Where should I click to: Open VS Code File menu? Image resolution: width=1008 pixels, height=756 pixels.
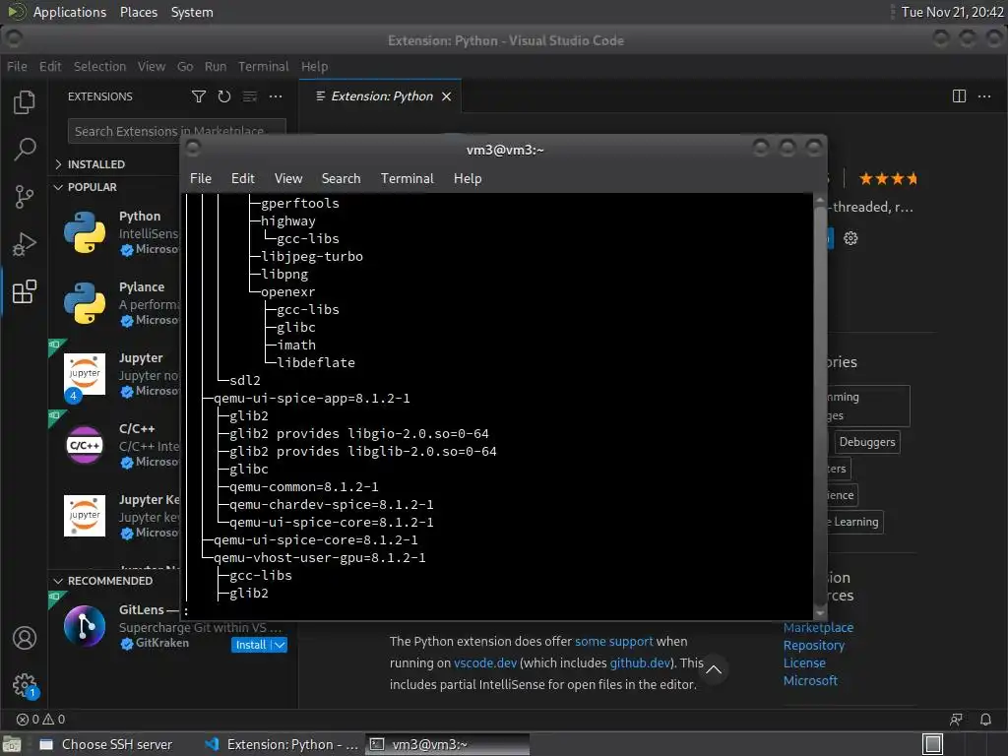[x=18, y=66]
